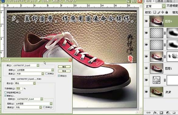This screenshot has height=115, width=178.
Task: Uncheck the 蒙版(K) mask checkbox
Action: tap(5, 96)
